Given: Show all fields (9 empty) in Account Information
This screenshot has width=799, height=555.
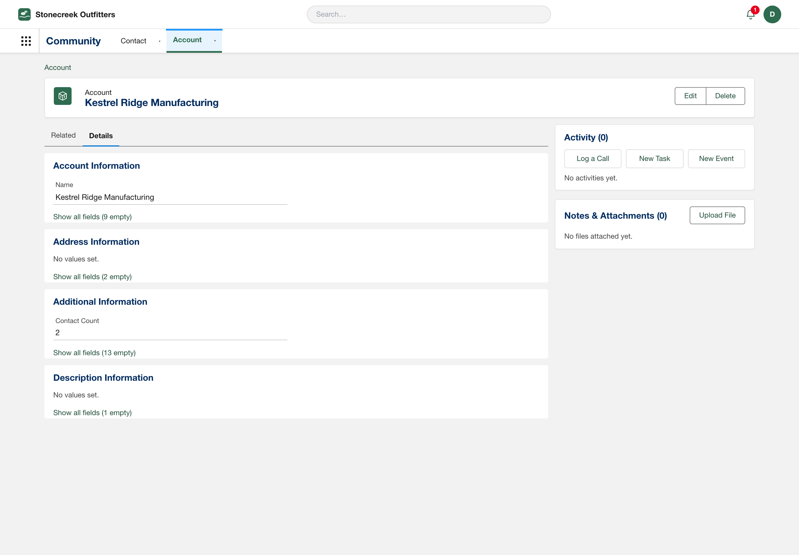Looking at the screenshot, I should [x=92, y=217].
